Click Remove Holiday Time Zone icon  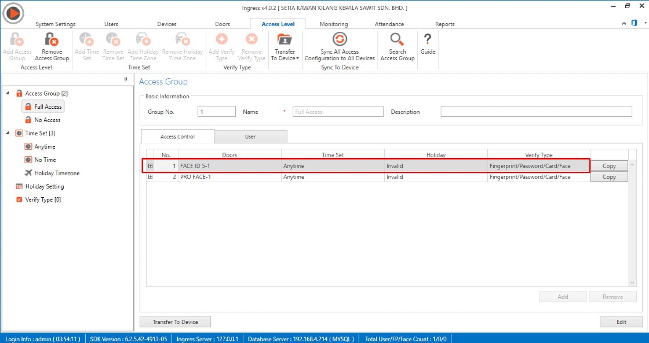182,40
